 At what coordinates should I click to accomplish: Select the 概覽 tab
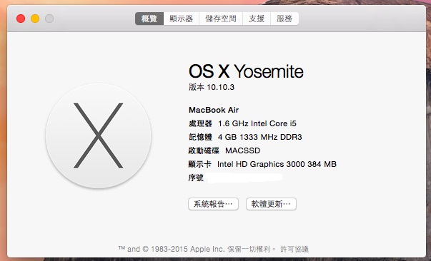click(x=149, y=19)
